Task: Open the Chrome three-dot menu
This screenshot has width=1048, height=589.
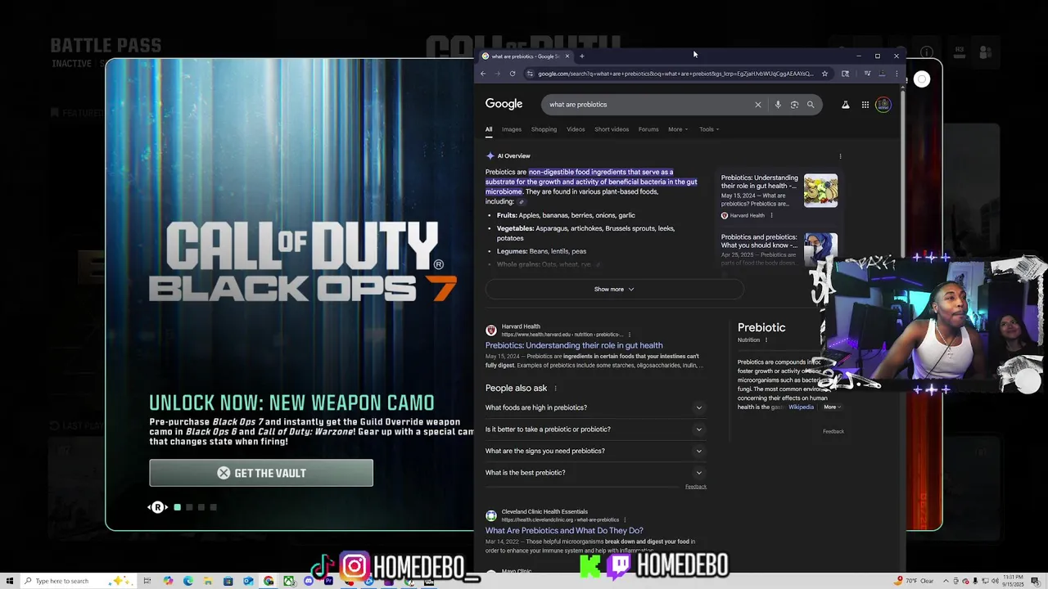Action: click(897, 74)
